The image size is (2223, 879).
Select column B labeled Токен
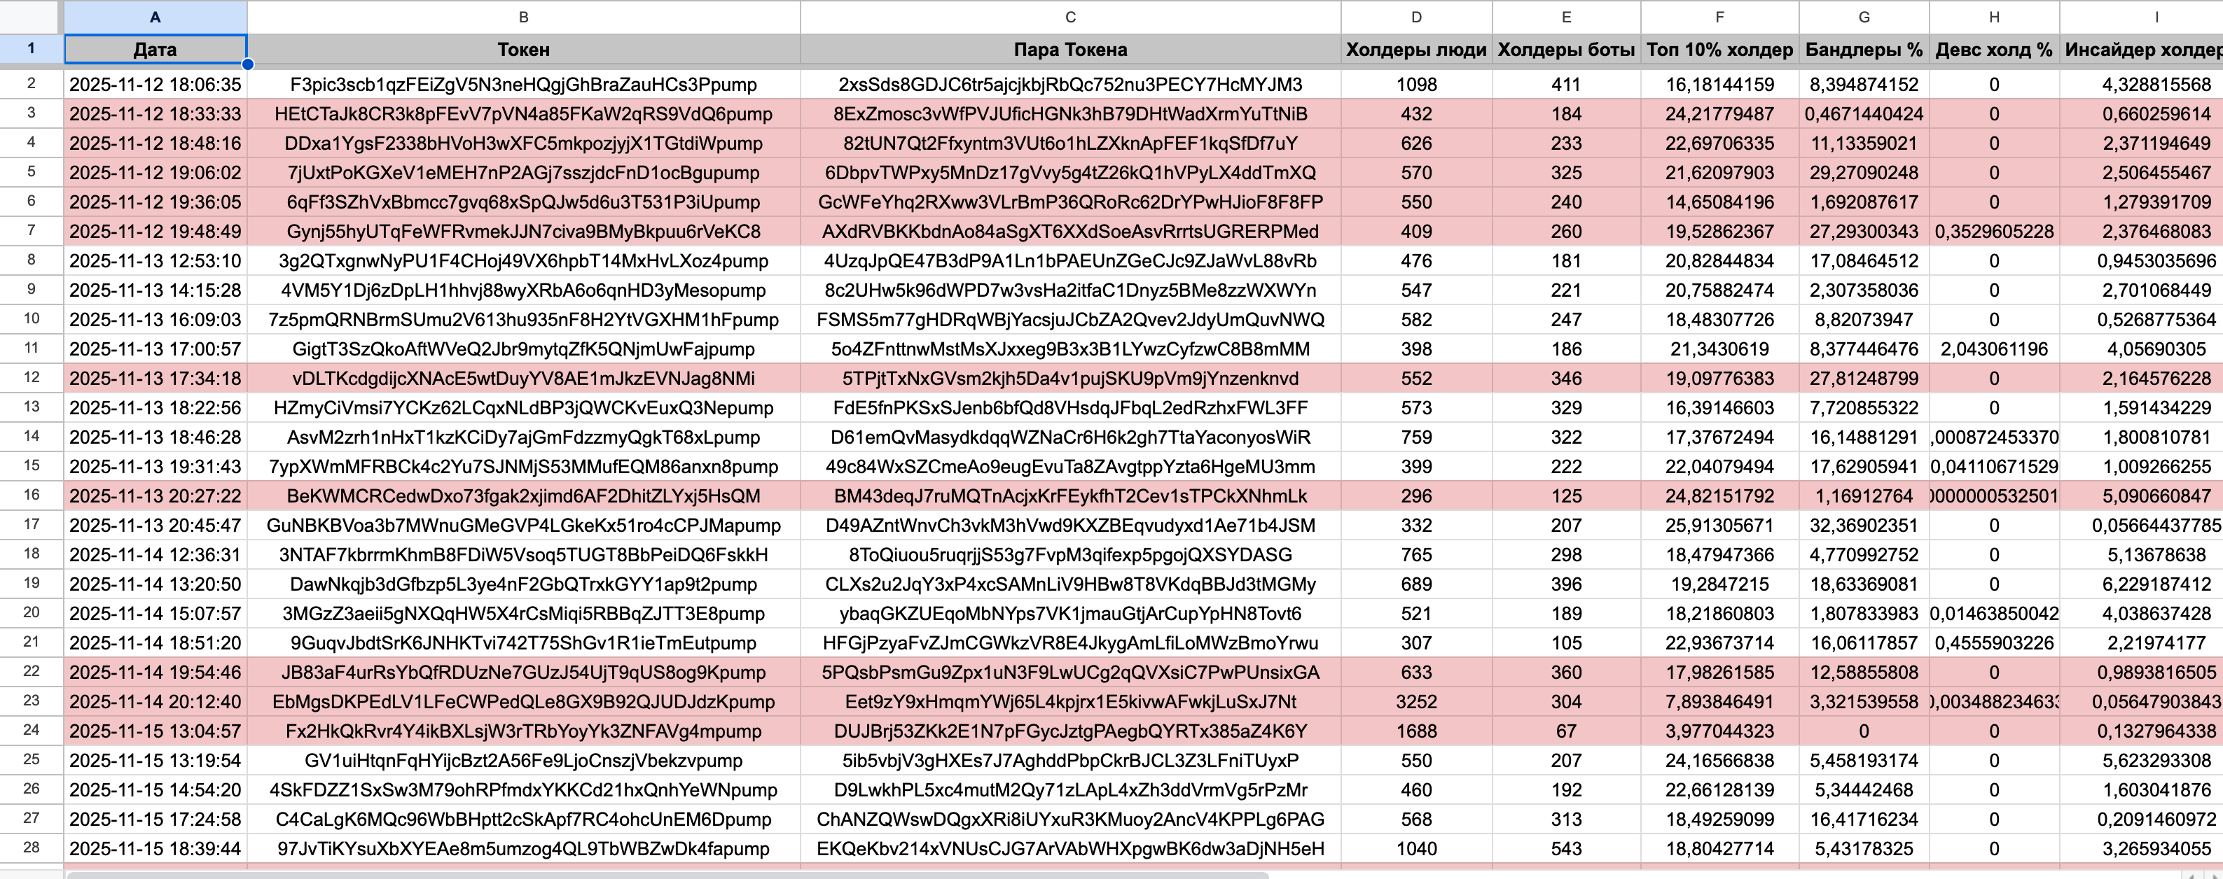click(523, 16)
